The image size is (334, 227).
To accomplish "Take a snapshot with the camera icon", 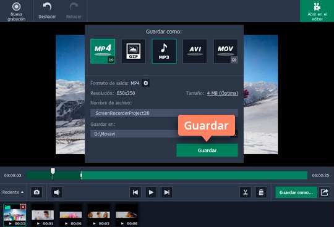I will (36, 192).
